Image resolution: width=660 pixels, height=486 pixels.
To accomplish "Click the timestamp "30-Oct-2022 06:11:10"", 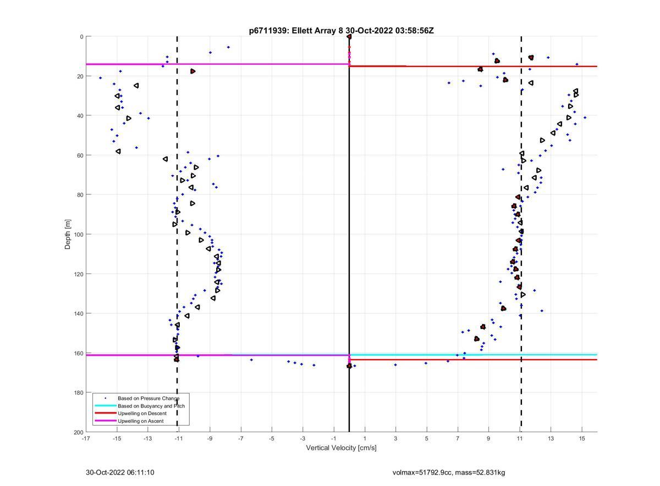I will pyautogui.click(x=120, y=472).
